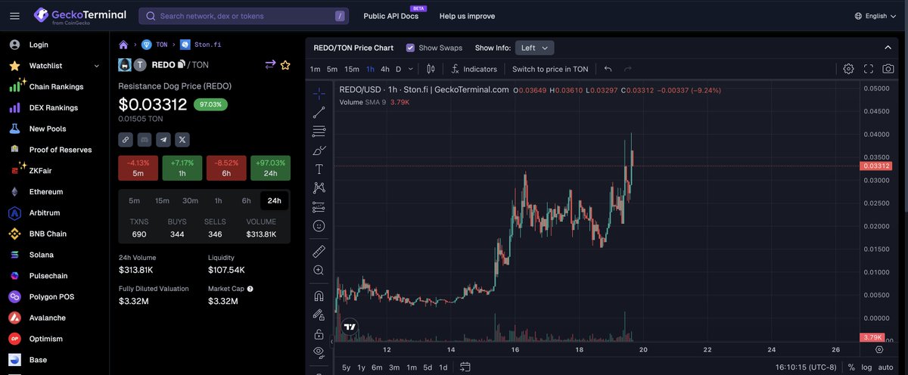Click Help us improve link
This screenshot has height=375, width=908.
click(x=467, y=16)
